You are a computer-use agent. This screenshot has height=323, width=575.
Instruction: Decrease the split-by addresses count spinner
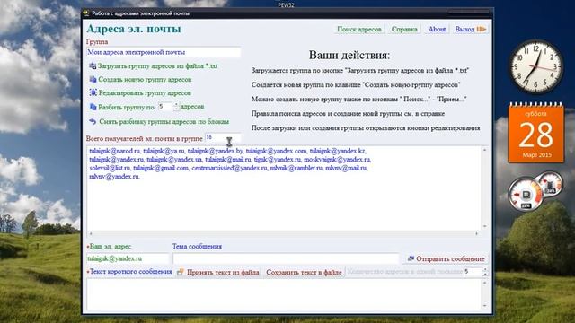(x=176, y=109)
